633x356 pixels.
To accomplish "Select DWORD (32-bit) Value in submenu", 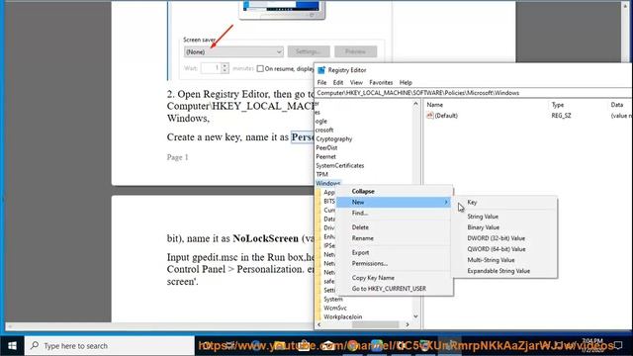I will point(504,238).
